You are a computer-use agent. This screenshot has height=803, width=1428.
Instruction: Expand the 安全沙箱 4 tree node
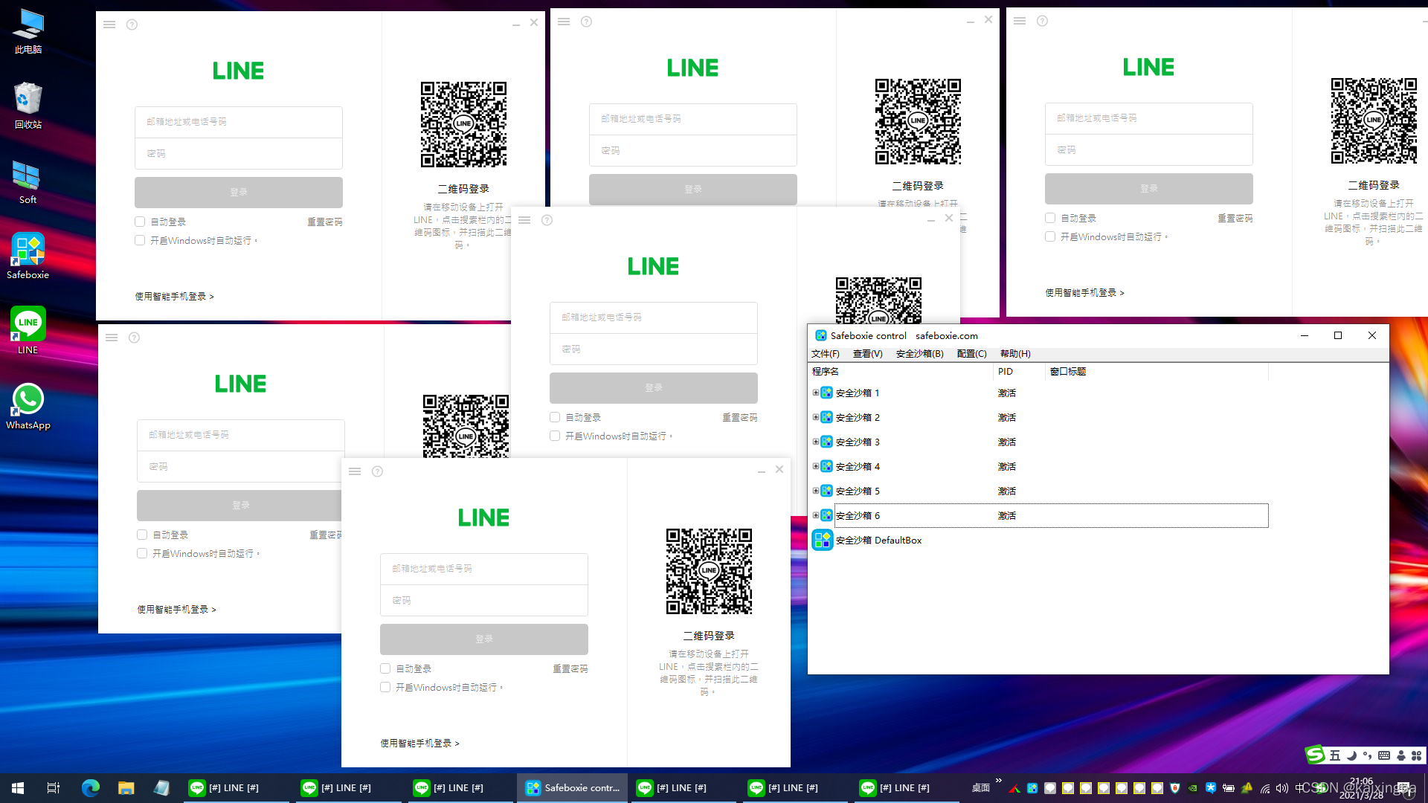pyautogui.click(x=816, y=466)
